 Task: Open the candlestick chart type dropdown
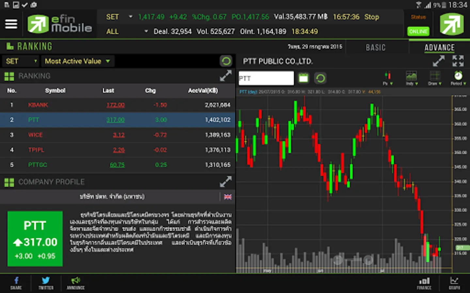tap(388, 78)
